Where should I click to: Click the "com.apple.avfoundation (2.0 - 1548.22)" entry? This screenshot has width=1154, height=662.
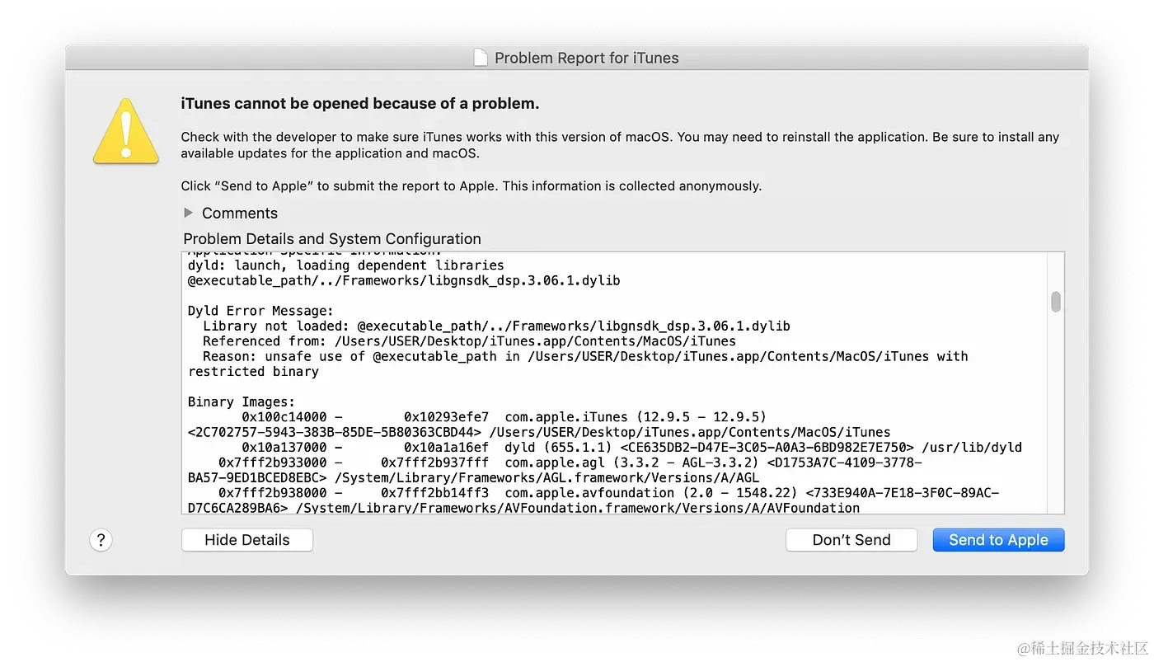coord(651,492)
